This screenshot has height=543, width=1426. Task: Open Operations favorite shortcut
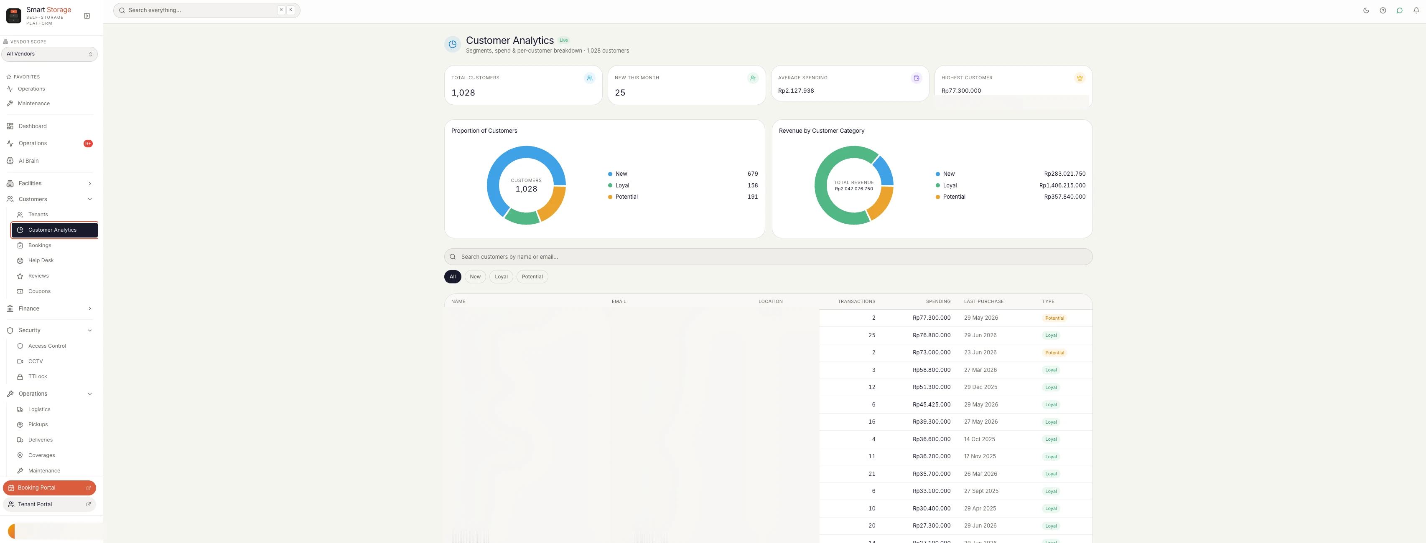tap(50, 89)
